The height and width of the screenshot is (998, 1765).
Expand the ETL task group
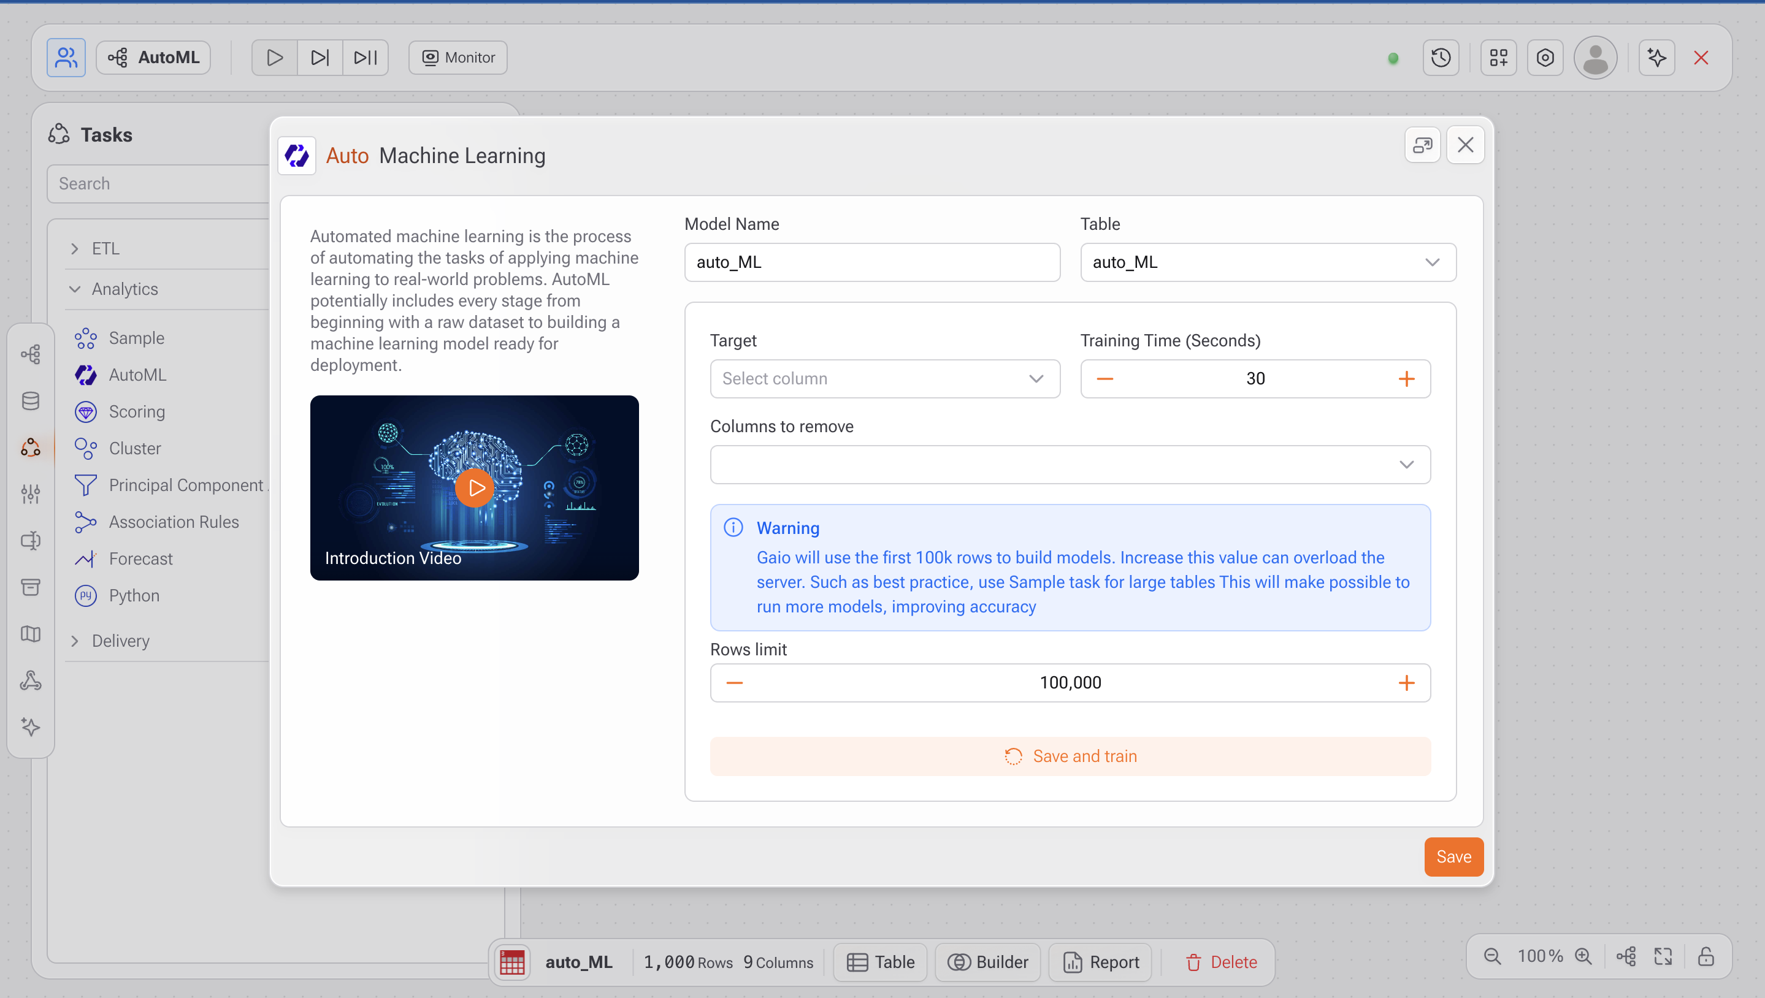pyautogui.click(x=105, y=249)
